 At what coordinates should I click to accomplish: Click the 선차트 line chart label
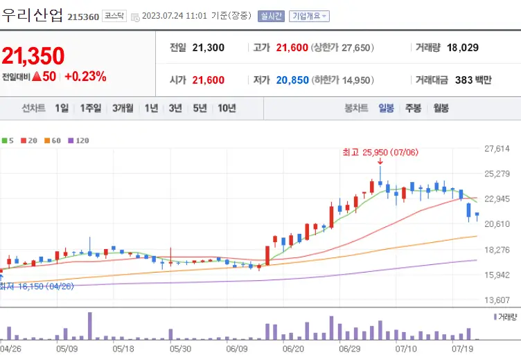[33, 108]
